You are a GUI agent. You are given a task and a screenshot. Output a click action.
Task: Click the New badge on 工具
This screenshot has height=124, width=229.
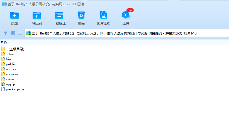point(130,10)
